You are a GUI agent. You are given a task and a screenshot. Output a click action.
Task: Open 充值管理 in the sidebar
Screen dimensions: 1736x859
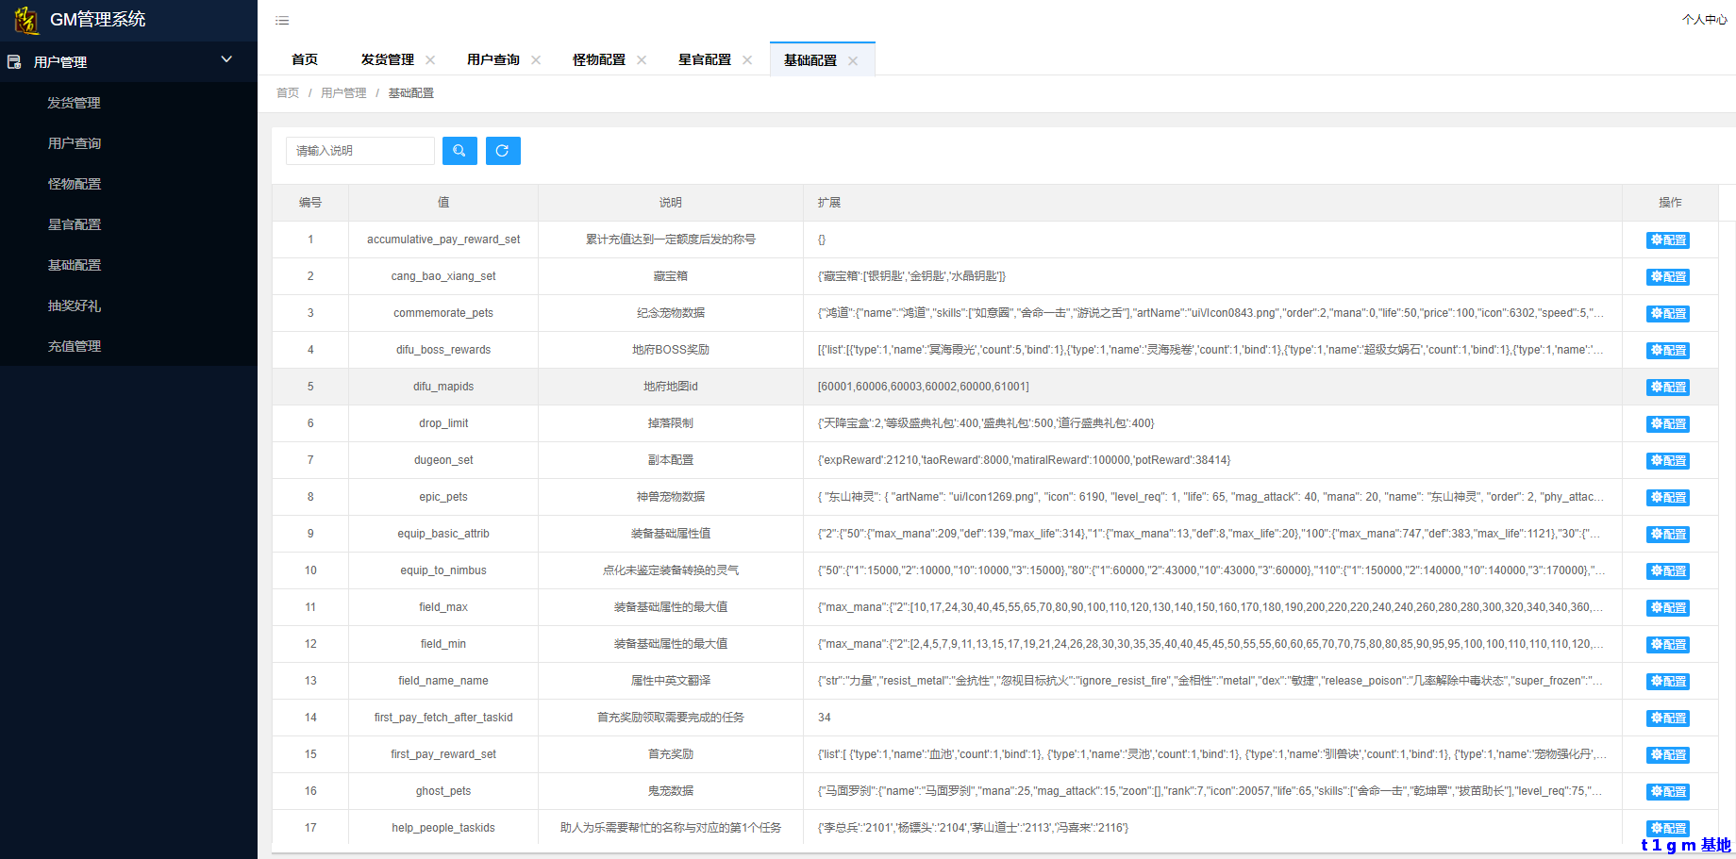pyautogui.click(x=75, y=346)
